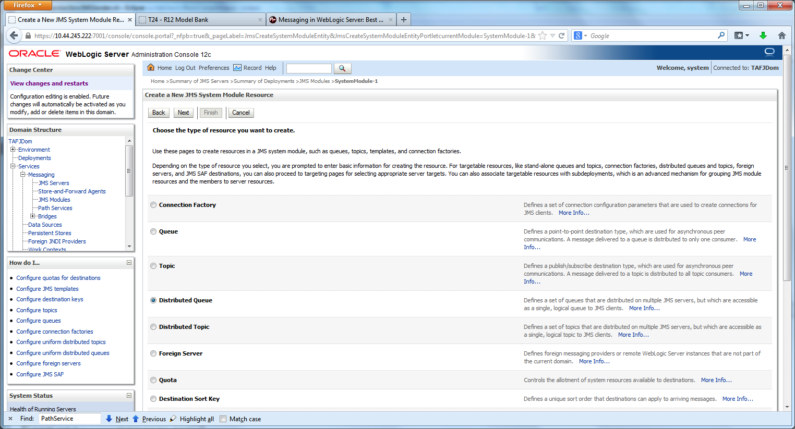
Task: Open a new tab with plus icon
Action: point(404,20)
